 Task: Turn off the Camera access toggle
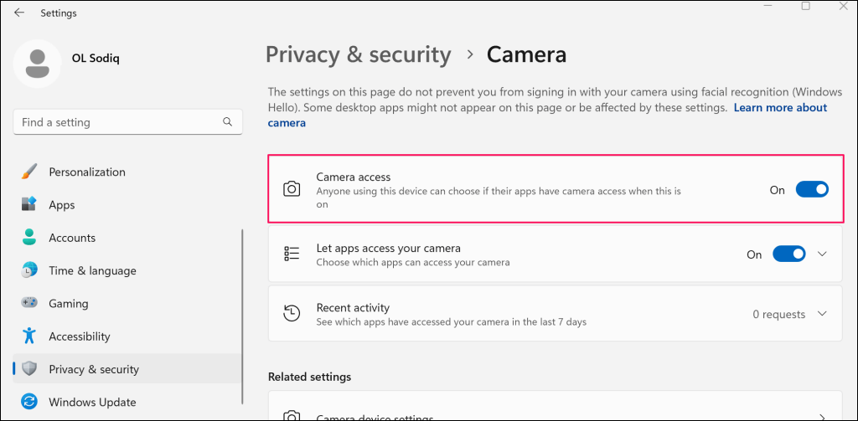coord(811,190)
